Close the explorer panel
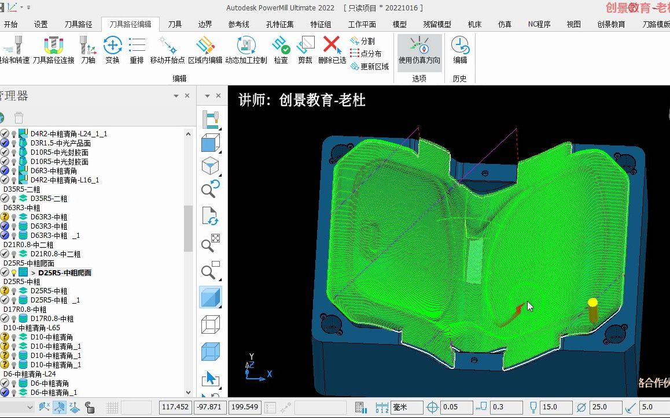 coord(187,95)
